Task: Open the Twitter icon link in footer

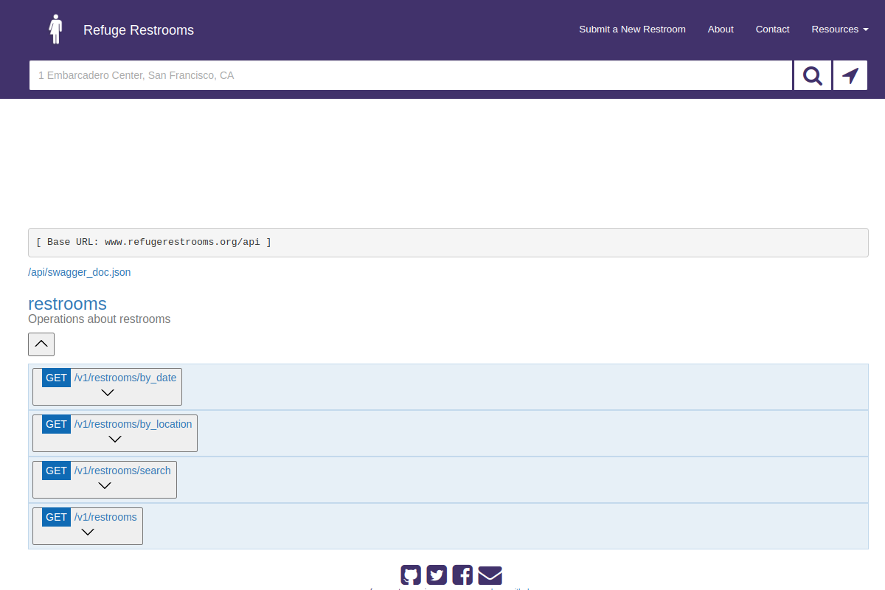Action: pyautogui.click(x=437, y=575)
